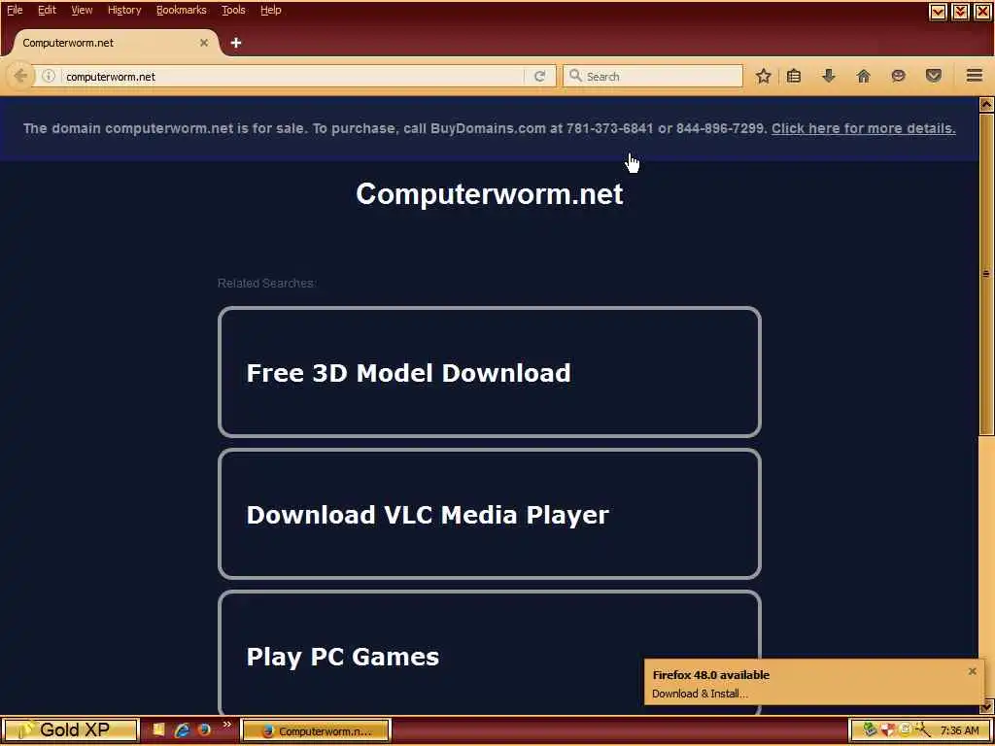Image resolution: width=995 pixels, height=746 pixels.
Task: Open the File menu
Action: 14,10
